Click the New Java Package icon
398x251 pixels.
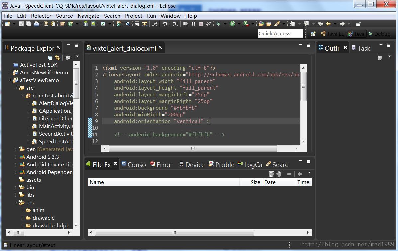pyautogui.click(x=62, y=24)
